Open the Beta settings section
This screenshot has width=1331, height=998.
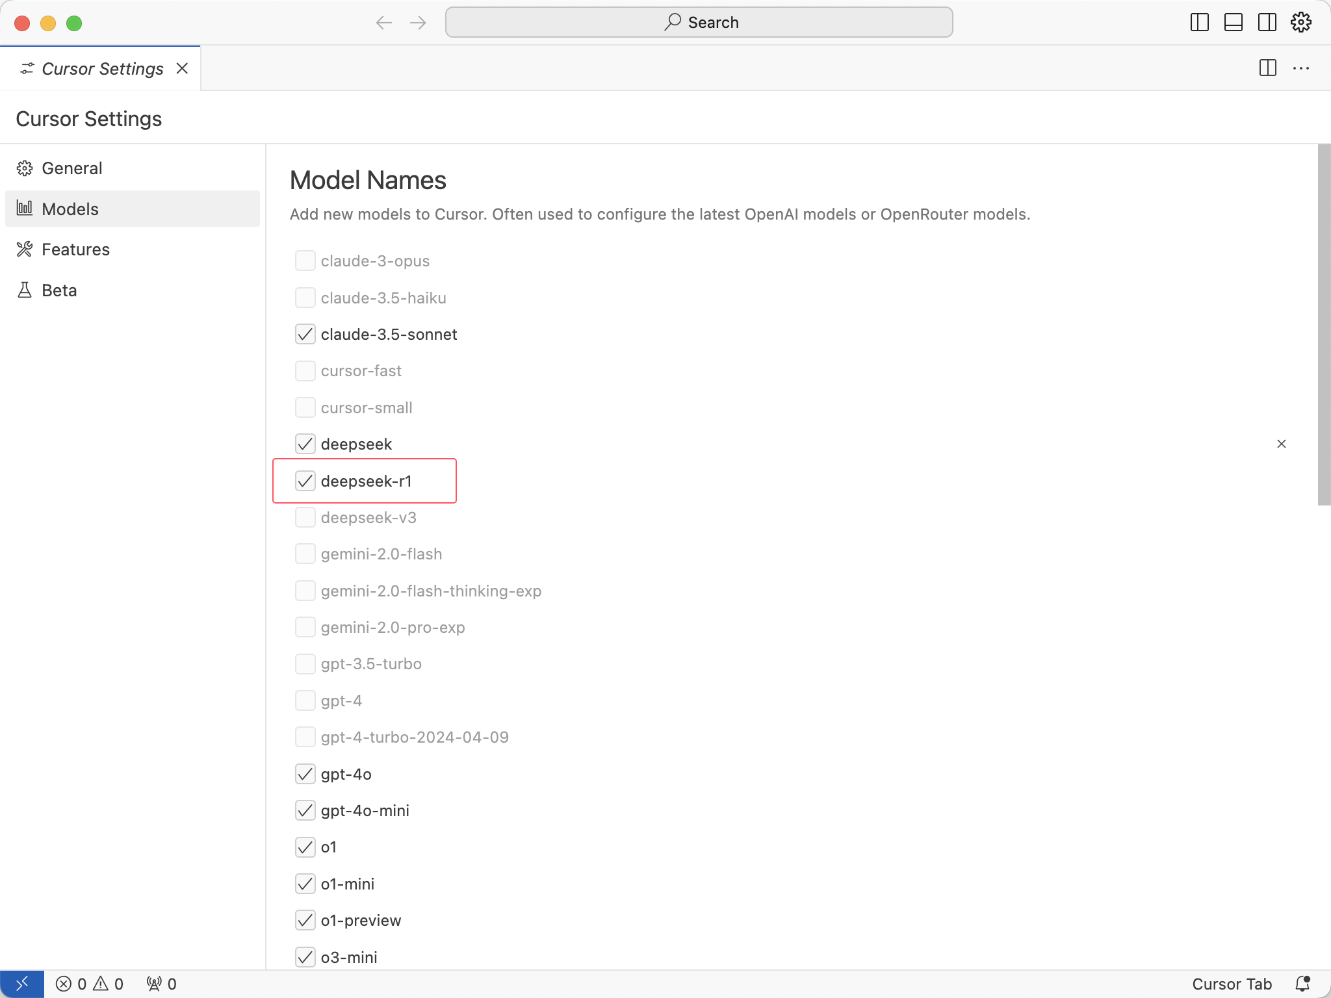[x=59, y=290]
